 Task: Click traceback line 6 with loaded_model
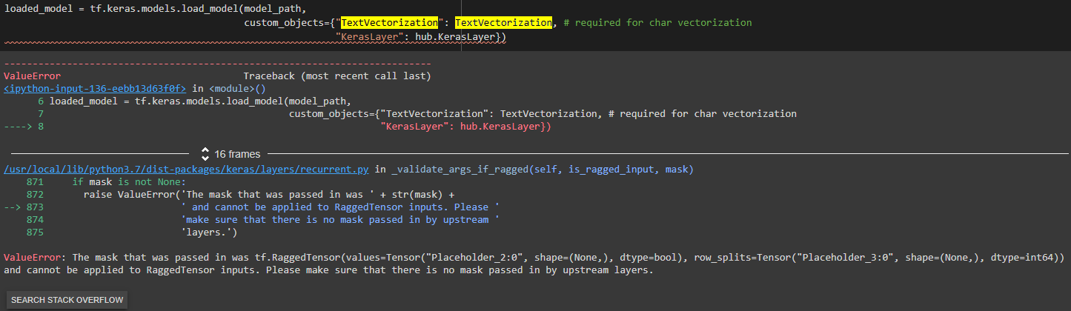click(193, 101)
